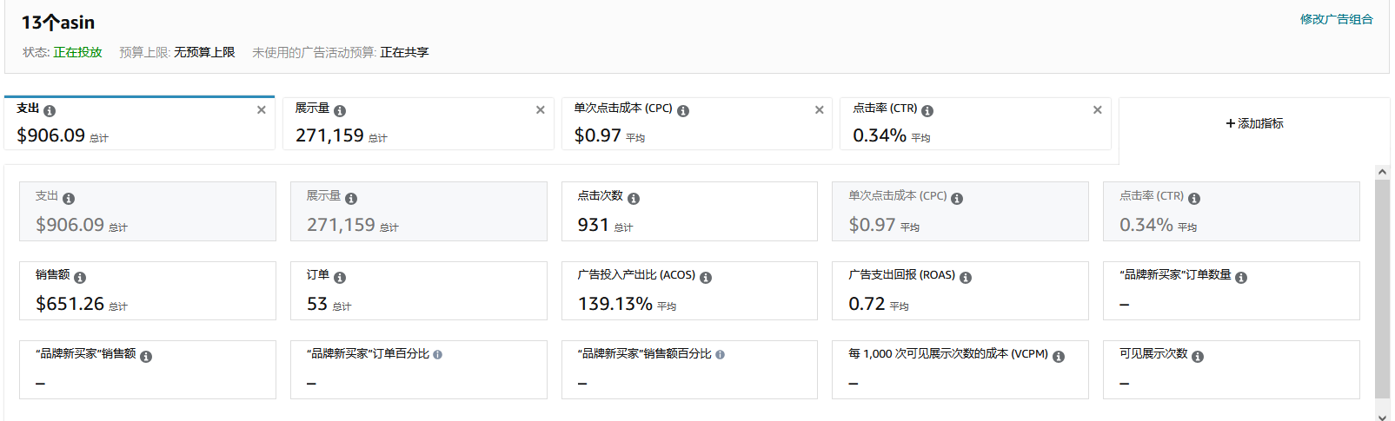Click info icon next to 订单
The width and height of the screenshot is (1395, 421).
(340, 278)
